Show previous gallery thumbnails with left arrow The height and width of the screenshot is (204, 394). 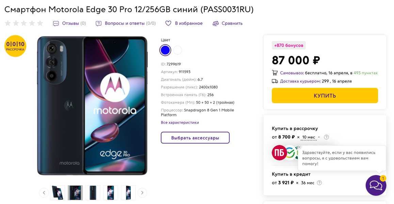click(x=44, y=193)
